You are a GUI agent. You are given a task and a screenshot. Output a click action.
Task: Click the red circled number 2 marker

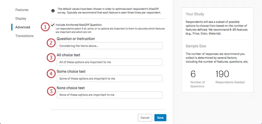pyautogui.click(x=51, y=43)
